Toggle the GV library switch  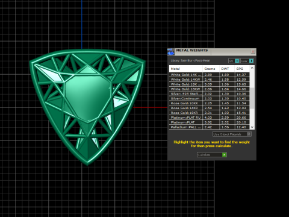234,61
